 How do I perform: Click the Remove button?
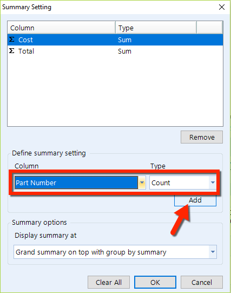click(x=202, y=137)
